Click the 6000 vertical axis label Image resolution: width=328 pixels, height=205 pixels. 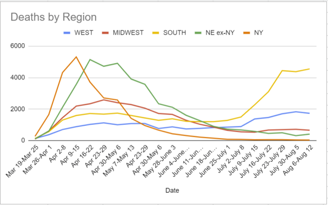tap(17, 46)
